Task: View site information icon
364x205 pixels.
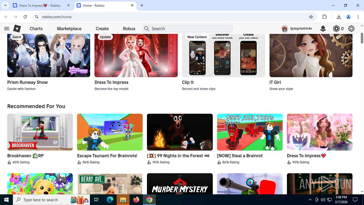Action: pos(37,17)
